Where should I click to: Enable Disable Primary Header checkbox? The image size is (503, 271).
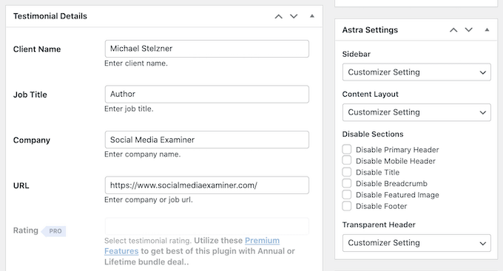click(346, 149)
